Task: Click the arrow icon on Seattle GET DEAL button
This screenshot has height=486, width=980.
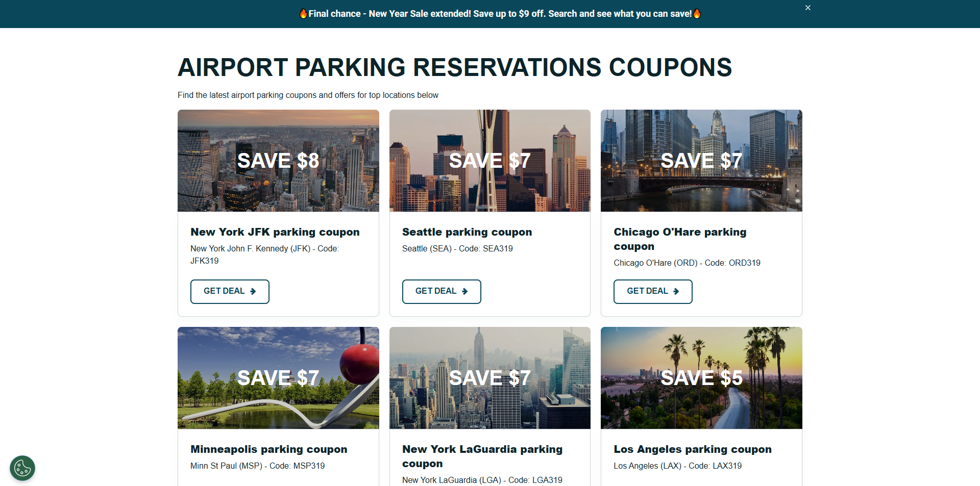Action: (465, 291)
